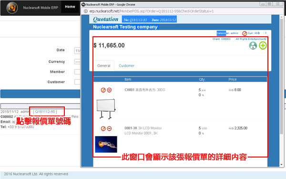The height and width of the screenshot is (179, 286).
Task: Click the whiteboard product thumbnail
Action: 106,109
